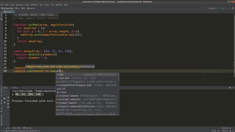Open the Structure sidebar tab
The width and height of the screenshot is (235, 132).
1,92
